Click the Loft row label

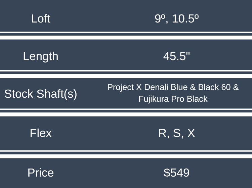tap(41, 18)
